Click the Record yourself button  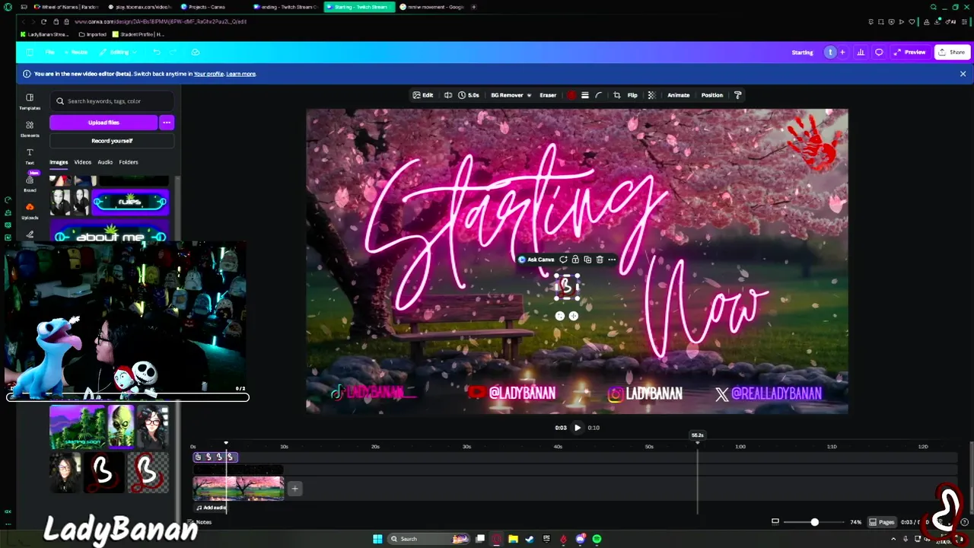(x=112, y=141)
